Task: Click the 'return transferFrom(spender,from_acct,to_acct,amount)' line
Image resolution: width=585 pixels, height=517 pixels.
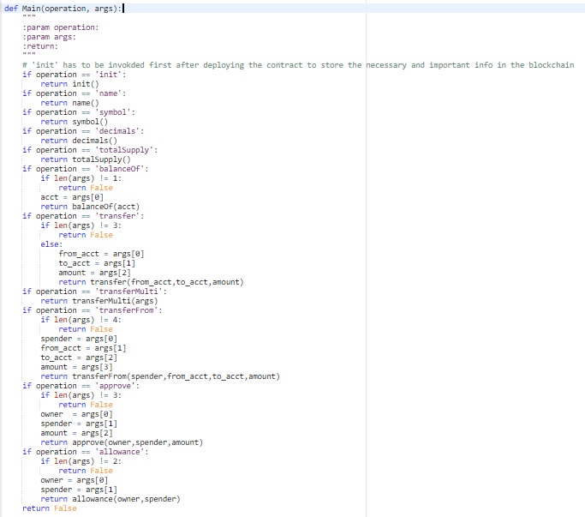Action: tap(160, 376)
